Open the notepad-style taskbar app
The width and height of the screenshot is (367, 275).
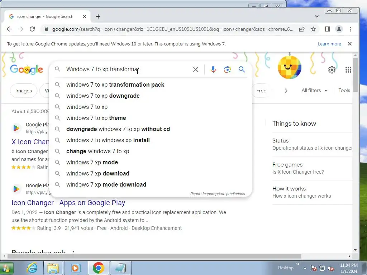120,268
